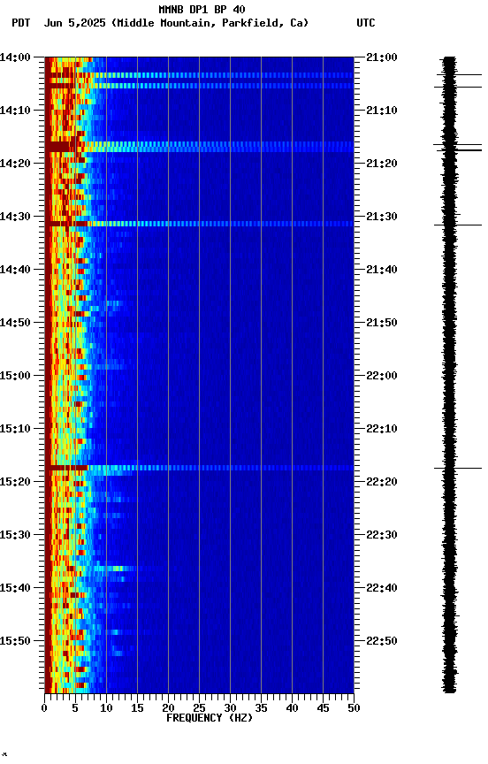488x764 pixels.
Task: Click the 15 Hz frequency axis label
Action: pyautogui.click(x=137, y=709)
